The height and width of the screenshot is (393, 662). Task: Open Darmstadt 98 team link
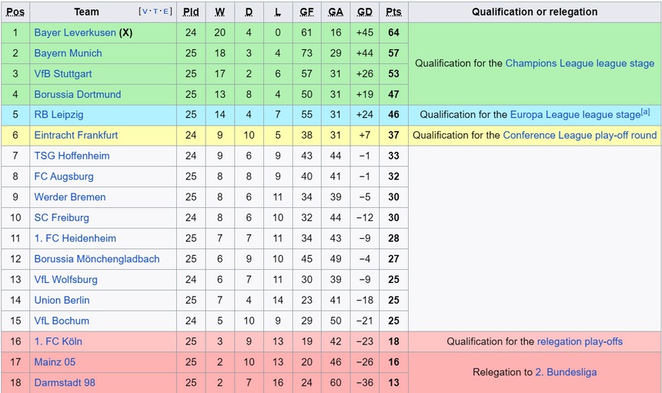65,382
